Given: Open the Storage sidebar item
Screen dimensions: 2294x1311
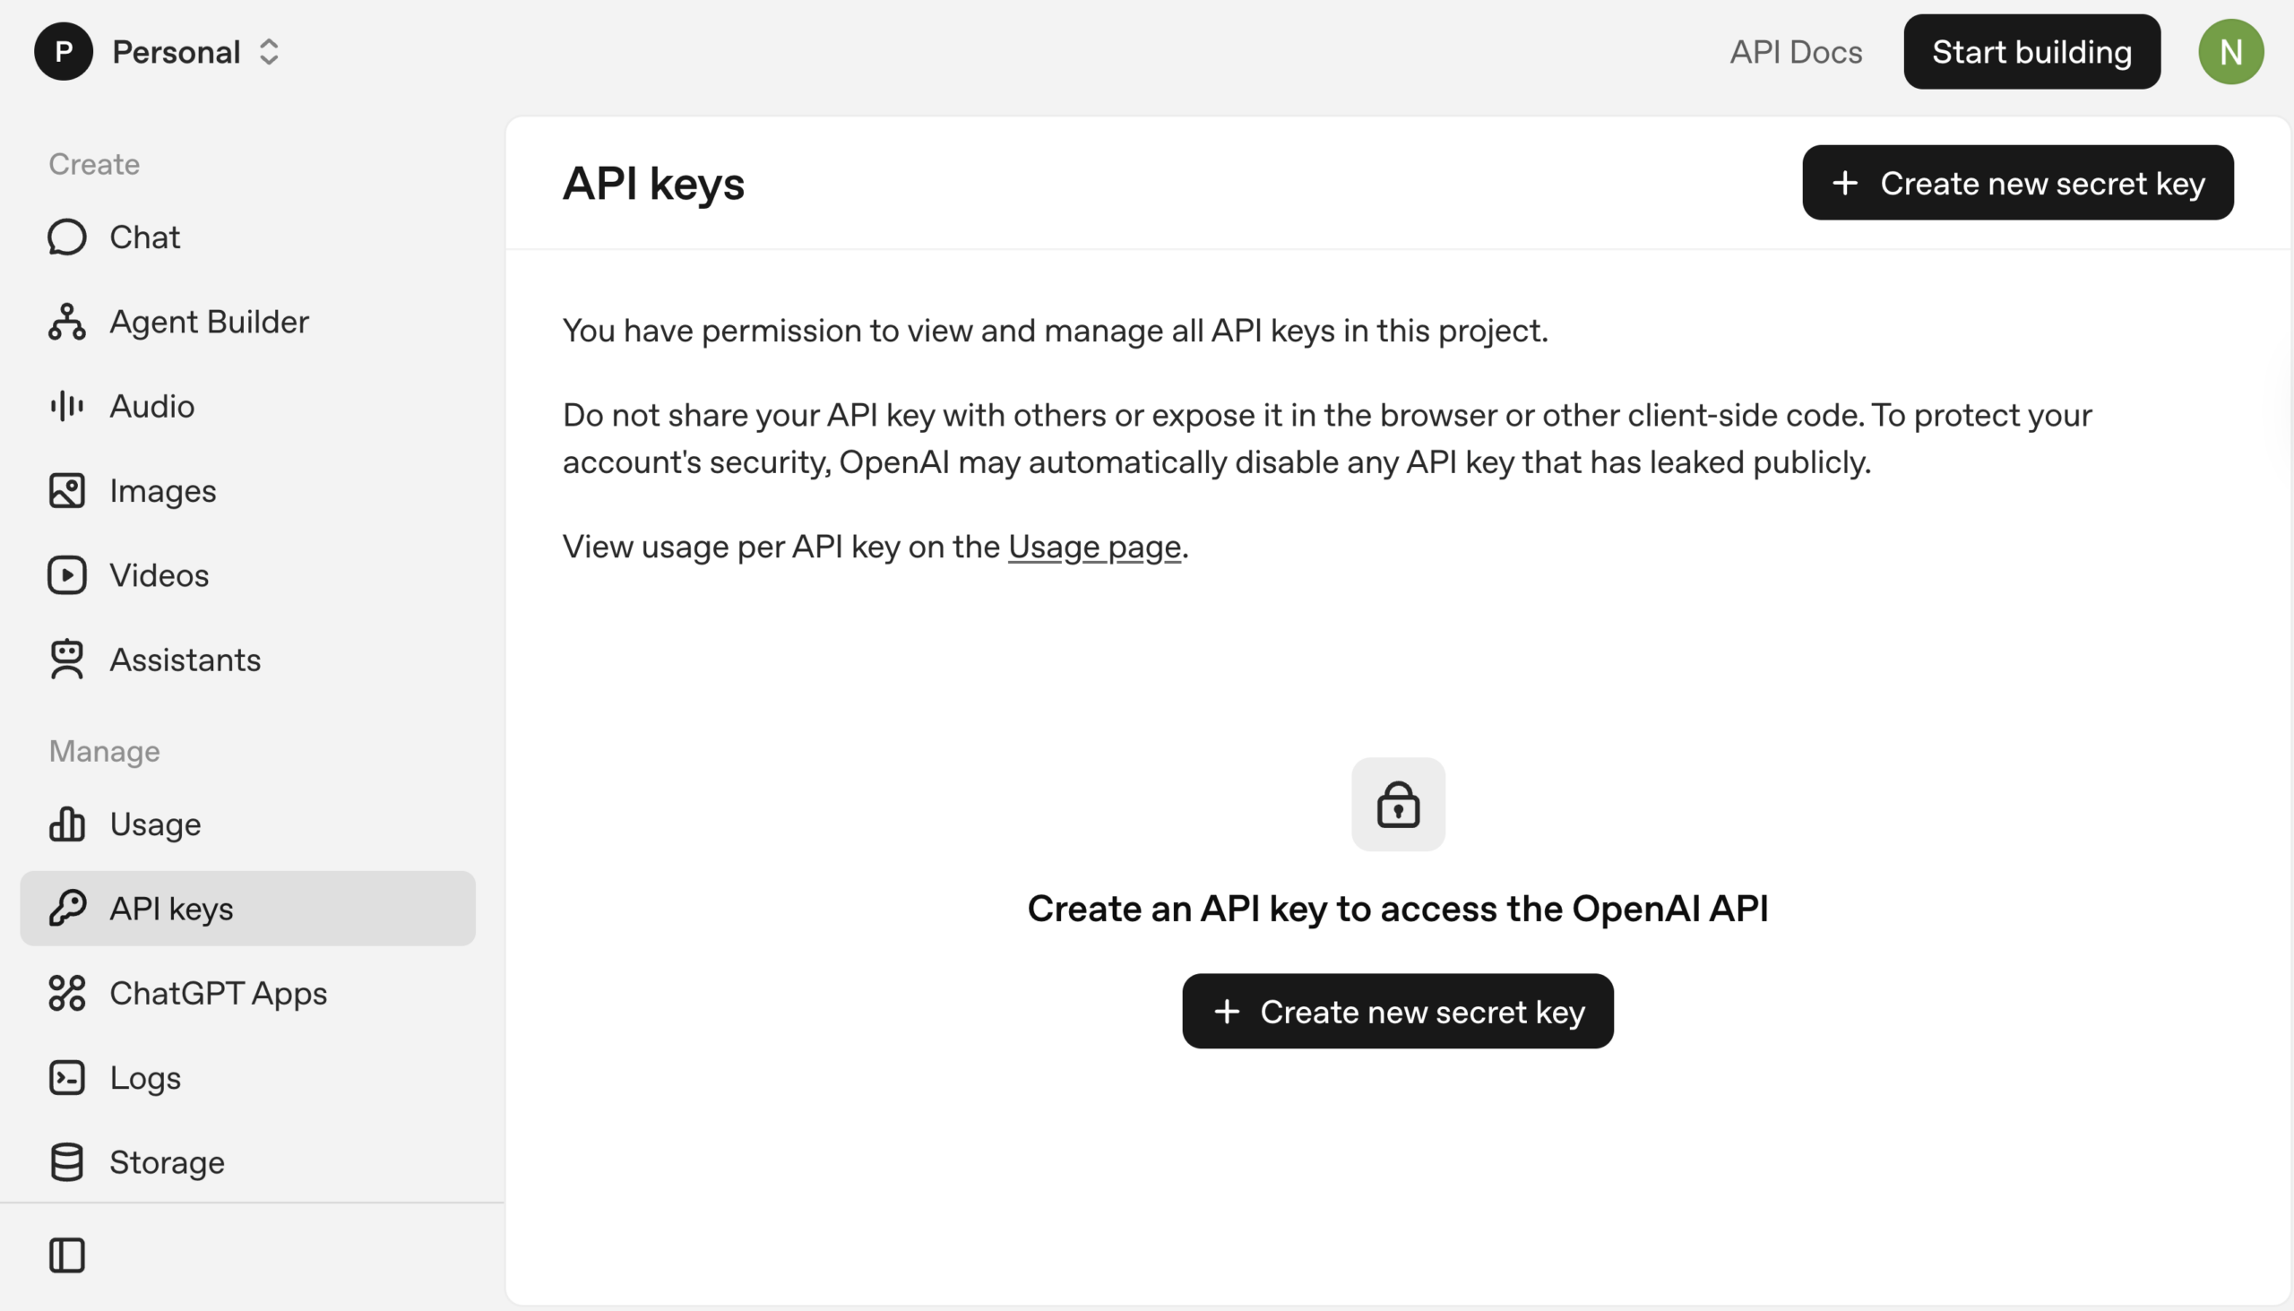Looking at the screenshot, I should (x=168, y=1162).
